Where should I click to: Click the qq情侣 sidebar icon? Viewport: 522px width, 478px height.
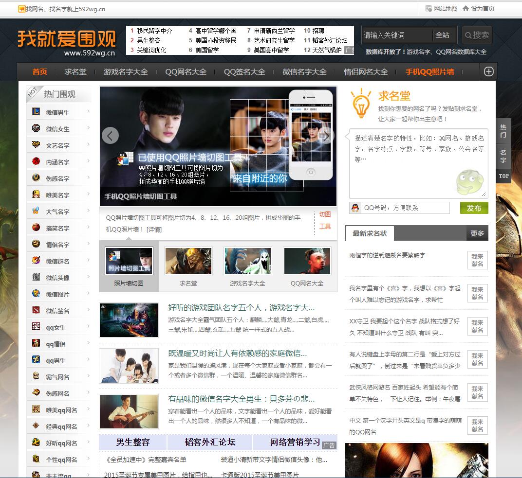pyautogui.click(x=36, y=343)
